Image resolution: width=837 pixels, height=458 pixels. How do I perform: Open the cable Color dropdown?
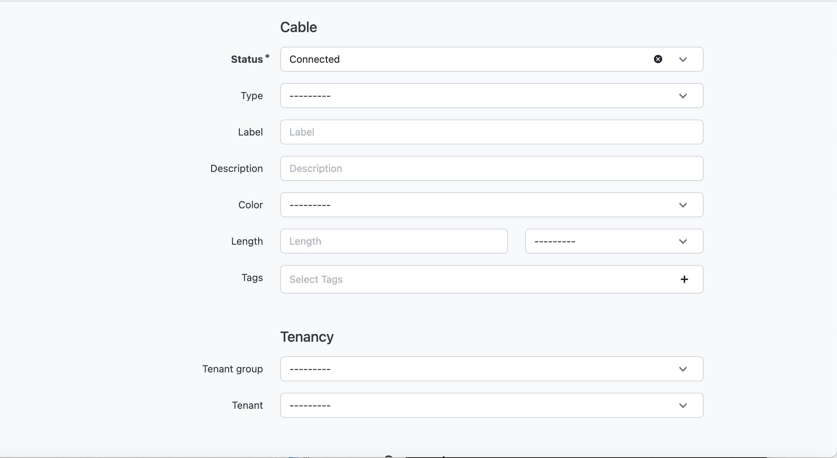[463, 205]
